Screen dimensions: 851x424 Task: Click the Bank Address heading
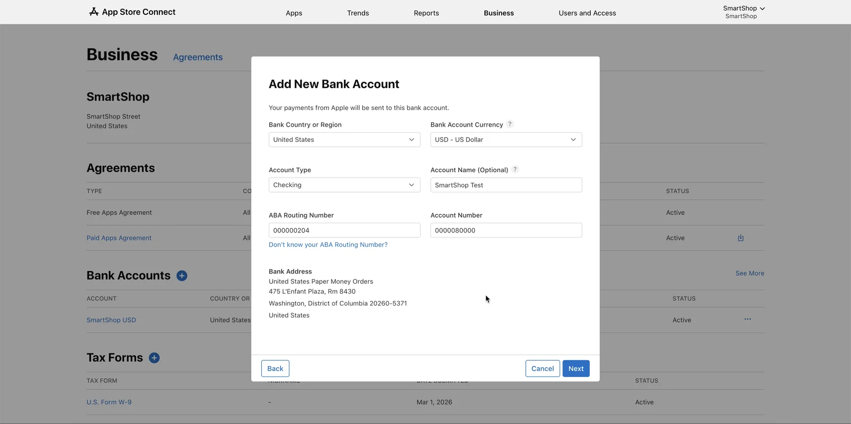click(290, 272)
